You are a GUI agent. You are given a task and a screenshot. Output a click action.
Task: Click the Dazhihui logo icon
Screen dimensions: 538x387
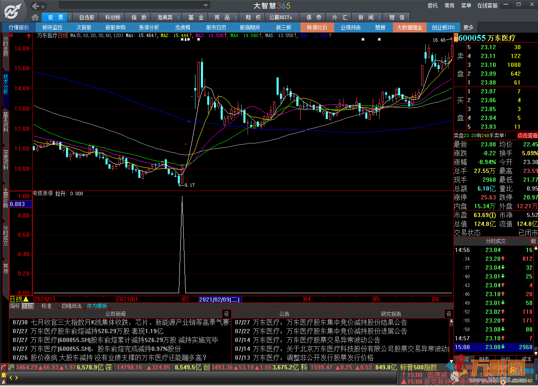(13, 11)
